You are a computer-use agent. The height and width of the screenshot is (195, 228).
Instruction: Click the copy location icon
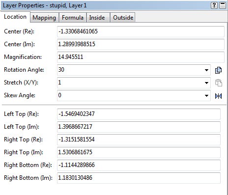(218, 70)
